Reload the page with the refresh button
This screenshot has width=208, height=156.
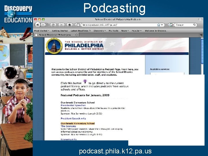coord(53,25)
